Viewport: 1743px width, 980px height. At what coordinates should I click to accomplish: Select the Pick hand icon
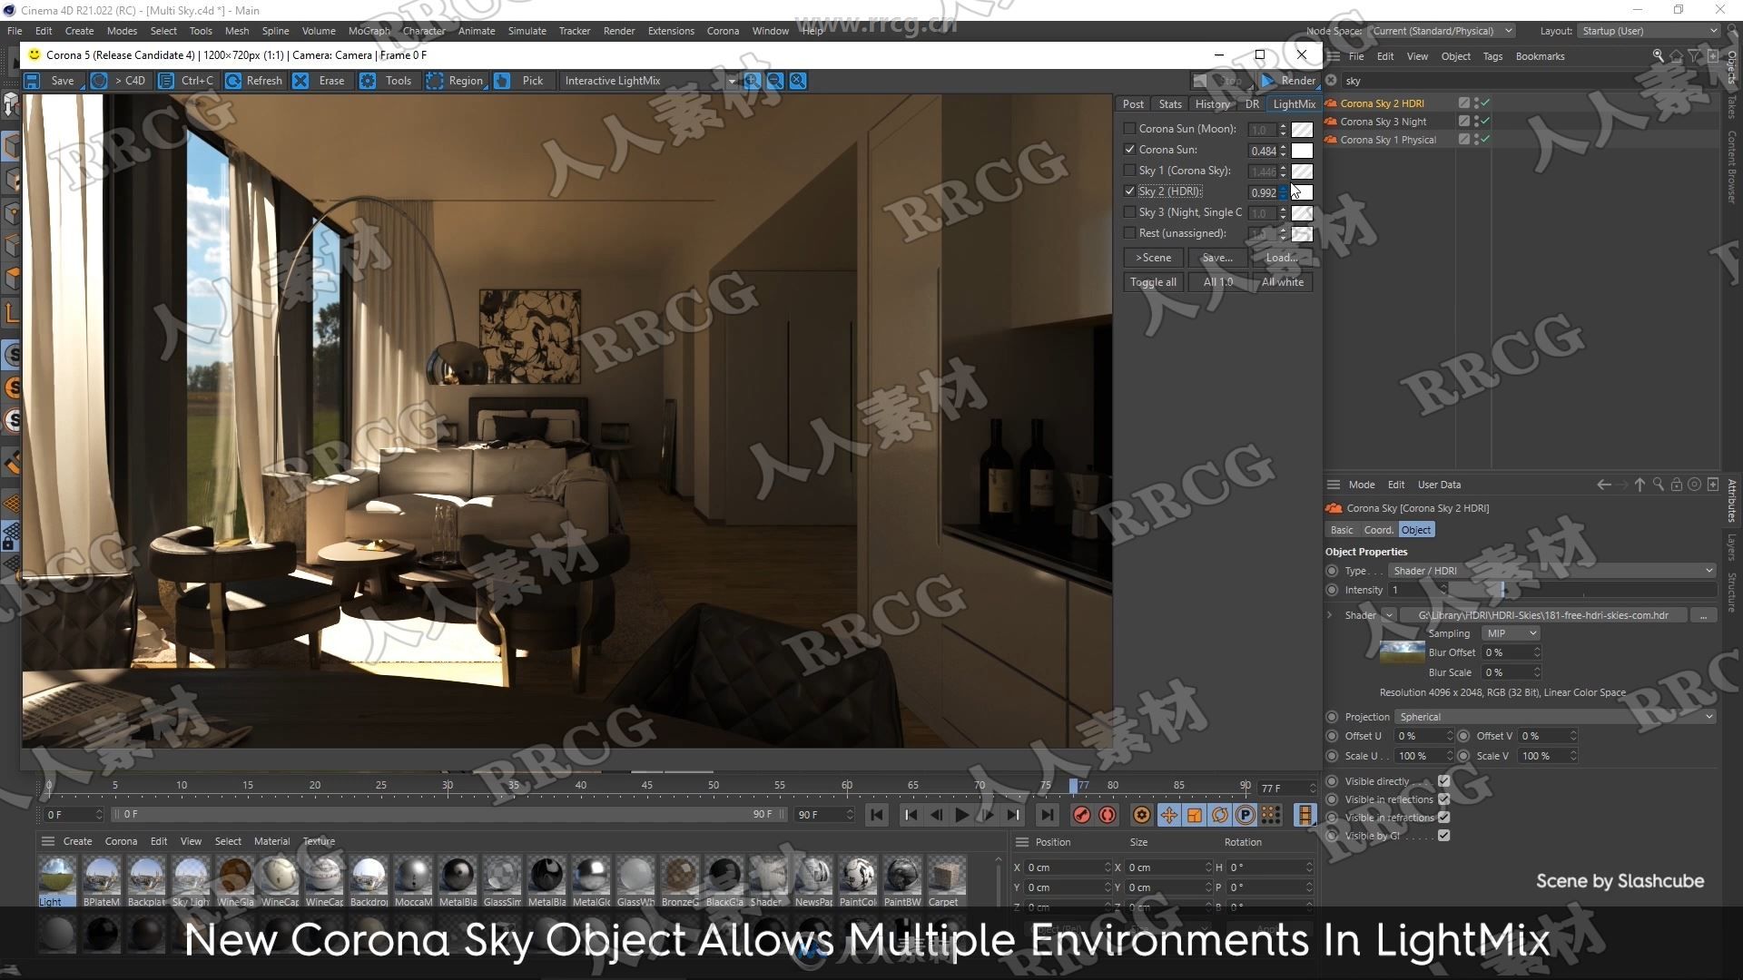pos(502,81)
